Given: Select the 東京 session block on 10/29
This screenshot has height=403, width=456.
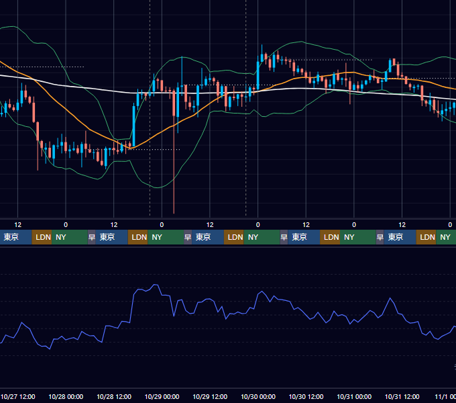Looking at the screenshot, I should coord(208,237).
